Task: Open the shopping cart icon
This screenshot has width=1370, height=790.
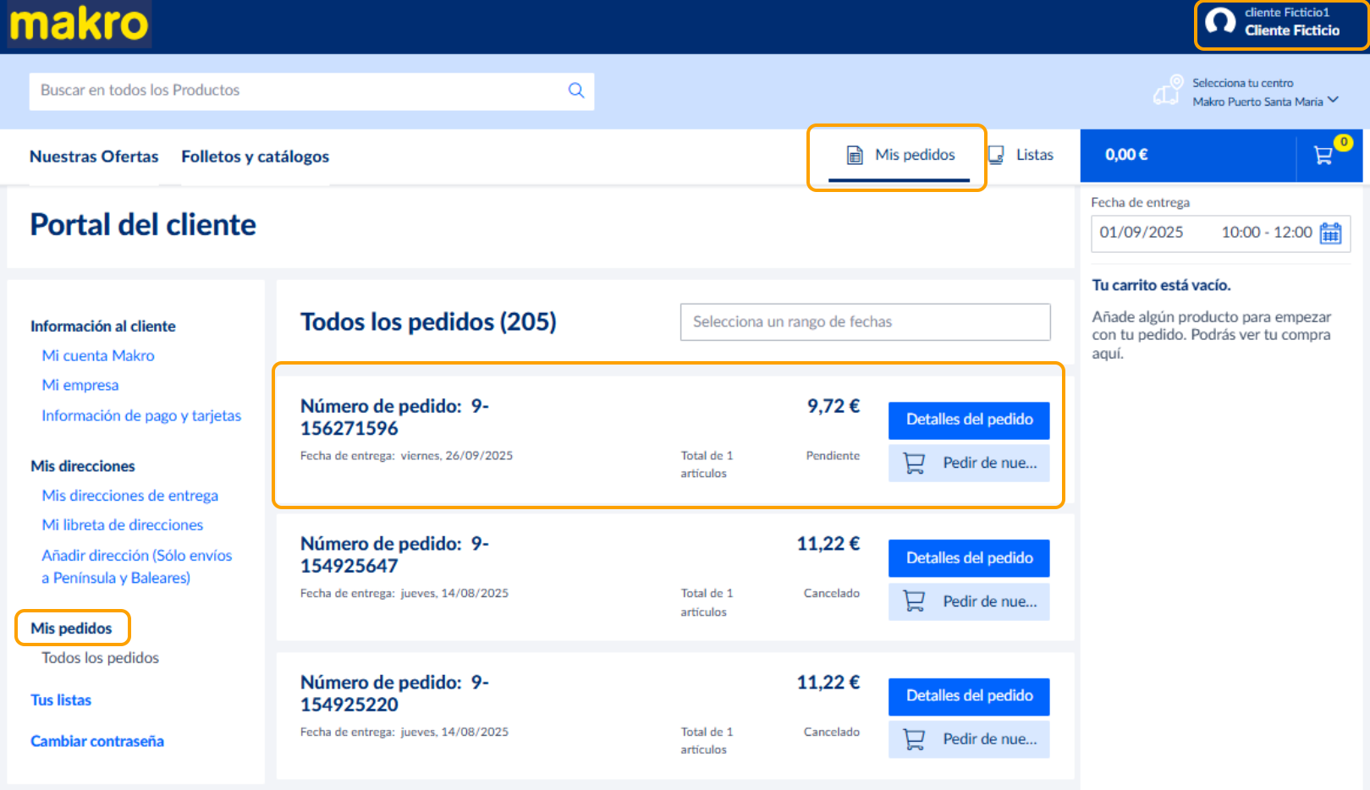Action: coord(1324,155)
